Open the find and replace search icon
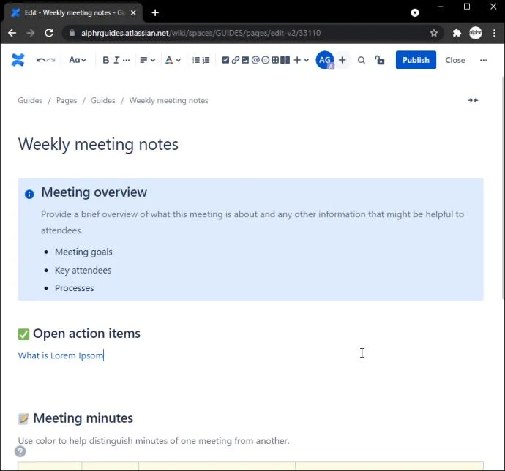 point(362,60)
